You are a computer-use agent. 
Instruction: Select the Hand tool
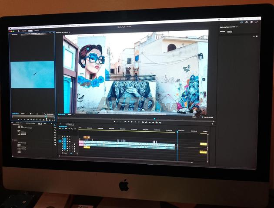(55, 143)
